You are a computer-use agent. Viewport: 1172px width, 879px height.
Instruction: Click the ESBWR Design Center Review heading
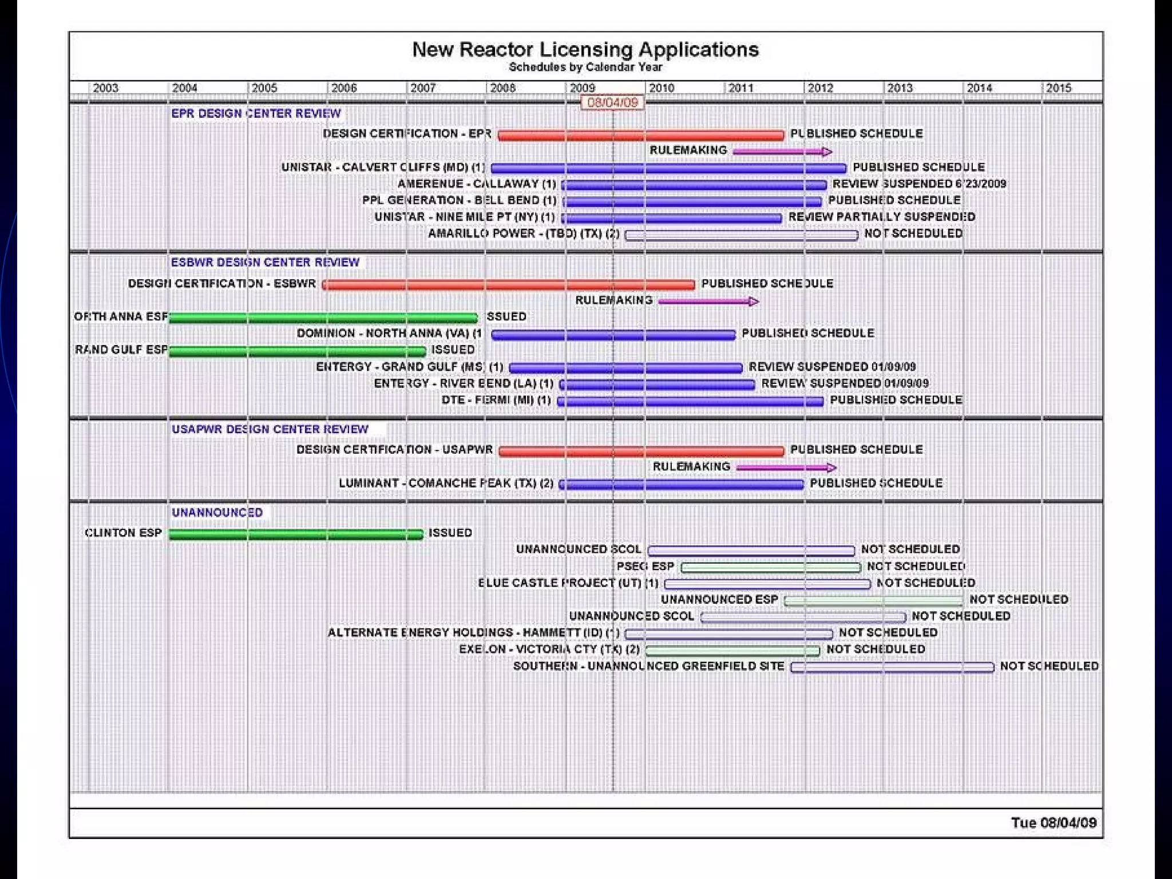pyautogui.click(x=265, y=262)
